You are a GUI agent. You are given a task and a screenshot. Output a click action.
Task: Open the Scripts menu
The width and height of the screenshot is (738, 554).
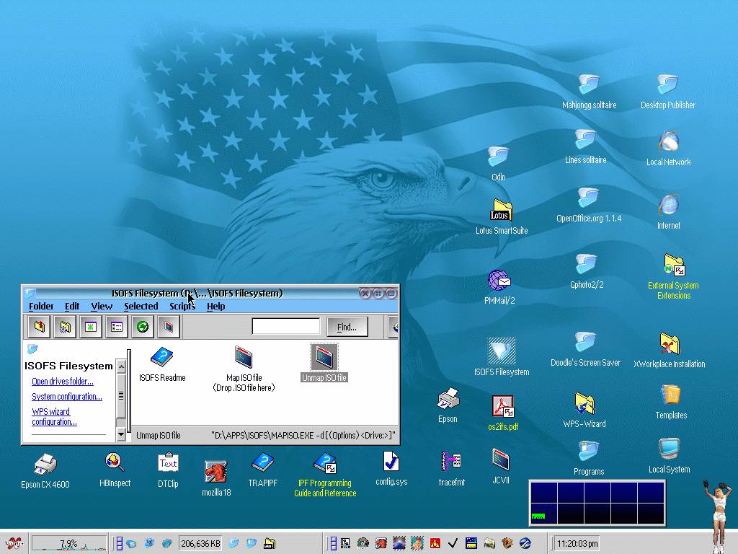point(182,307)
